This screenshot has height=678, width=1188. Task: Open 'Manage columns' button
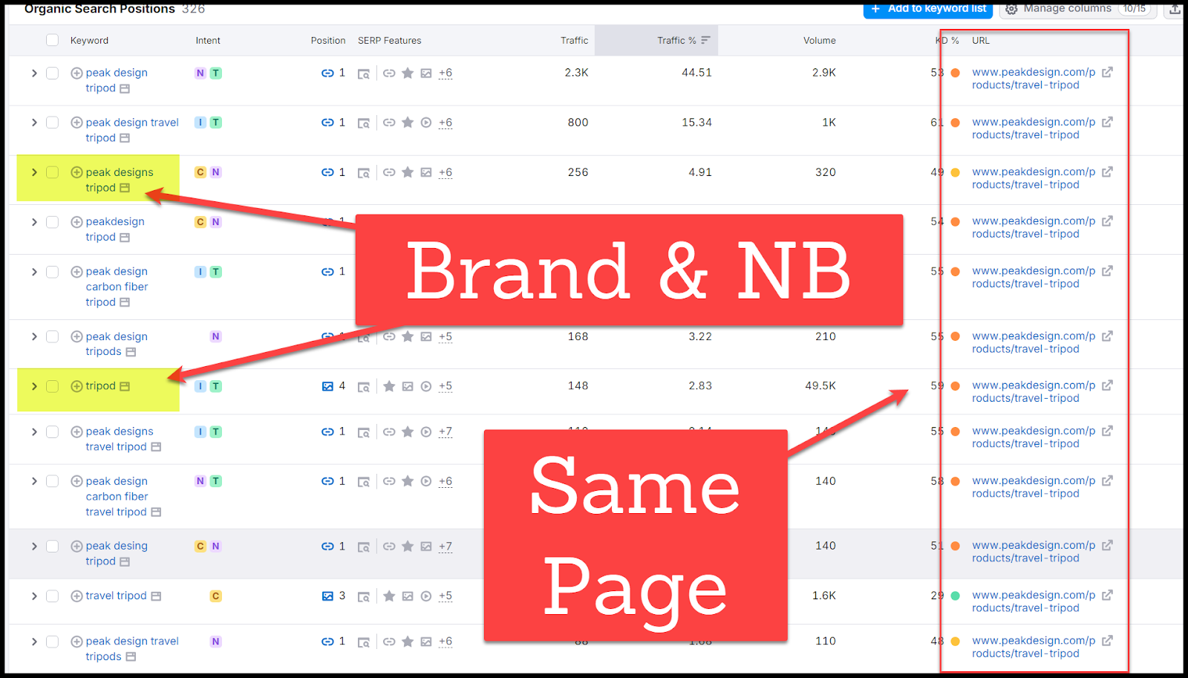point(1077,9)
